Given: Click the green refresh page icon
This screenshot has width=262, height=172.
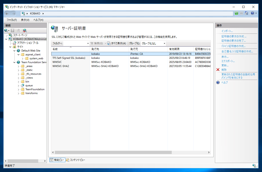Looking at the screenshot, I should [236, 13].
